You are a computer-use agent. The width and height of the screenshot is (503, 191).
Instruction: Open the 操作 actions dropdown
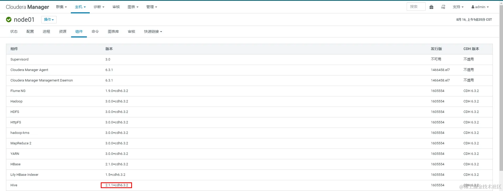point(49,20)
